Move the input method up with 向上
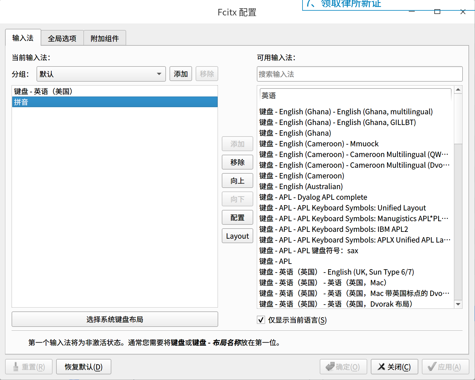The image size is (475, 380). coord(237,180)
